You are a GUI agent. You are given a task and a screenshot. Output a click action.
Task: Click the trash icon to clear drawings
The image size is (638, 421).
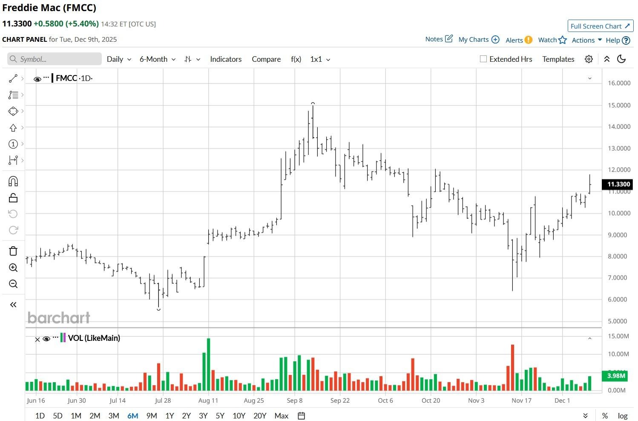point(13,251)
